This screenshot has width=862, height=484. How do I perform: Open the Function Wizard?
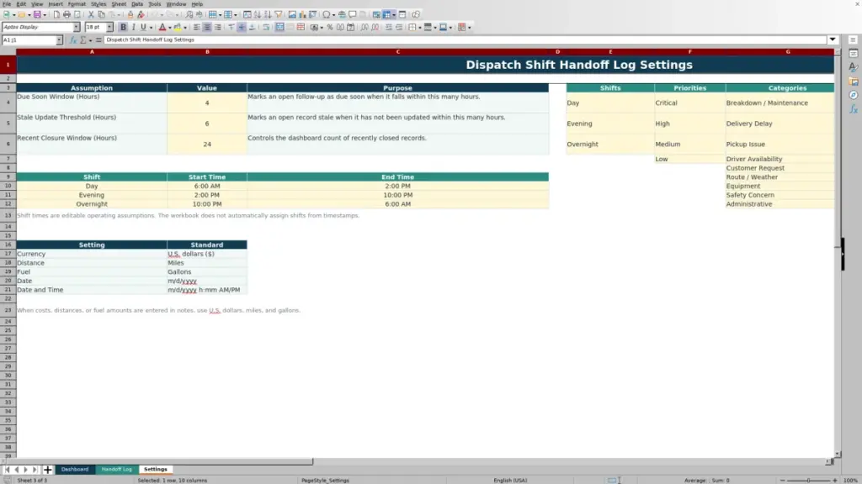click(x=73, y=40)
